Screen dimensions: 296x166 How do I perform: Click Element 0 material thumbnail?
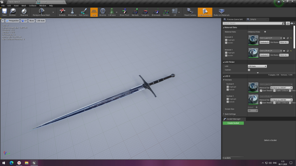click(253, 40)
